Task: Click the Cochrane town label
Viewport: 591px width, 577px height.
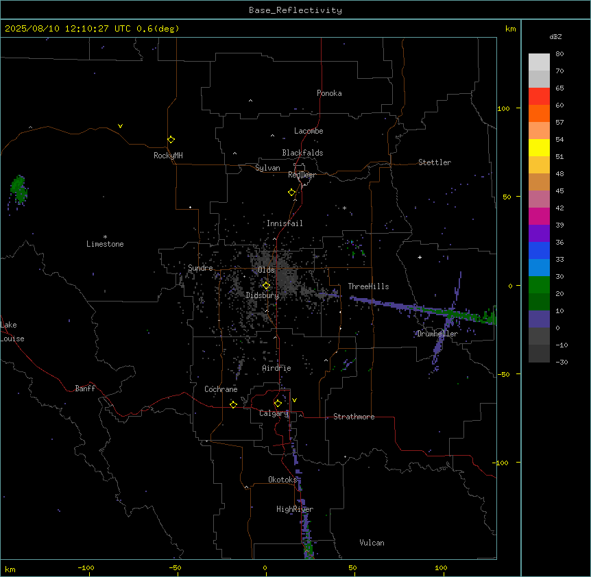Action: click(221, 389)
